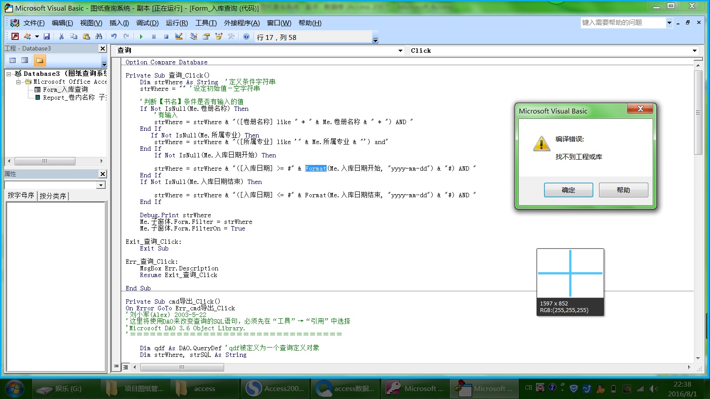Click the code window vertical scrollbar thumb
Image resolution: width=710 pixels, height=399 pixels.
coord(698,113)
